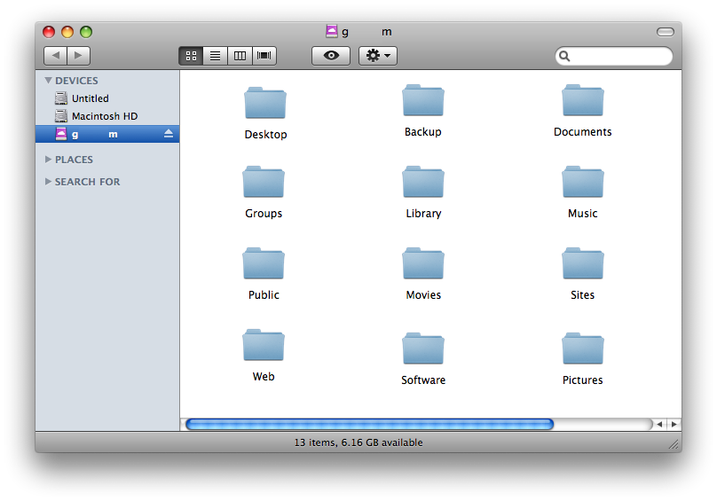
Task: Select the Library folder icon
Action: pyautogui.click(x=422, y=183)
